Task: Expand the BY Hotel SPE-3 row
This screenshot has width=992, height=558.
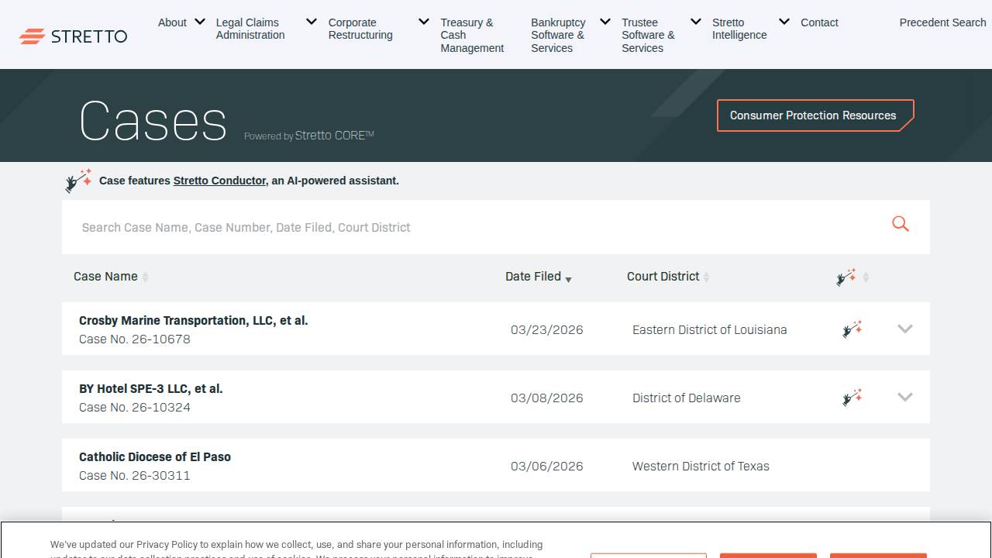Action: (x=904, y=397)
